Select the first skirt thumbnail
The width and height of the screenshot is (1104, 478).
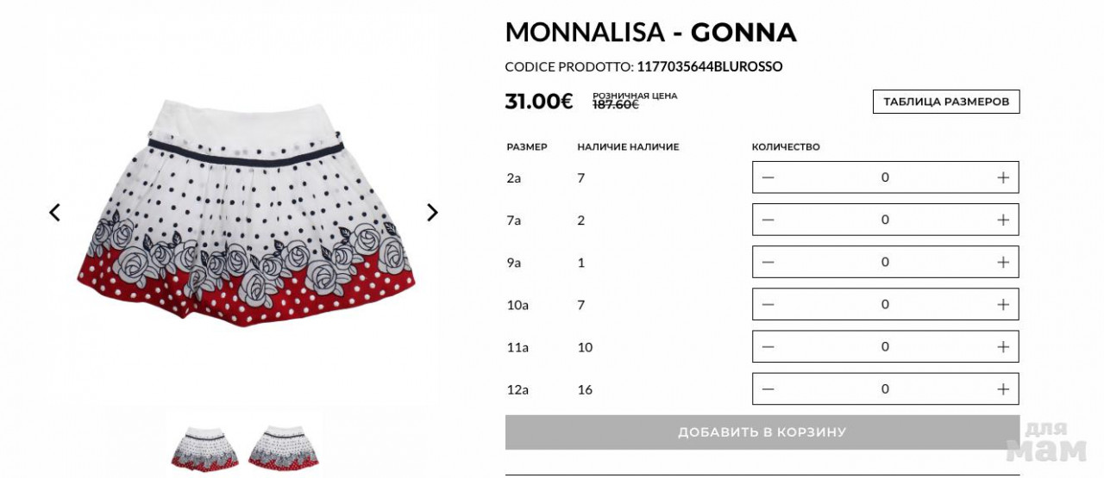(x=204, y=446)
